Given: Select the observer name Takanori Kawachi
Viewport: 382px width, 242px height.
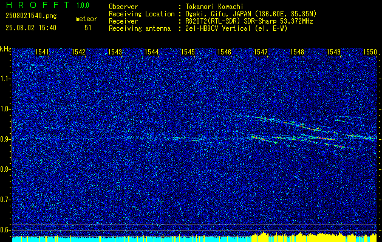Looking at the screenshot, I should 214,7.
